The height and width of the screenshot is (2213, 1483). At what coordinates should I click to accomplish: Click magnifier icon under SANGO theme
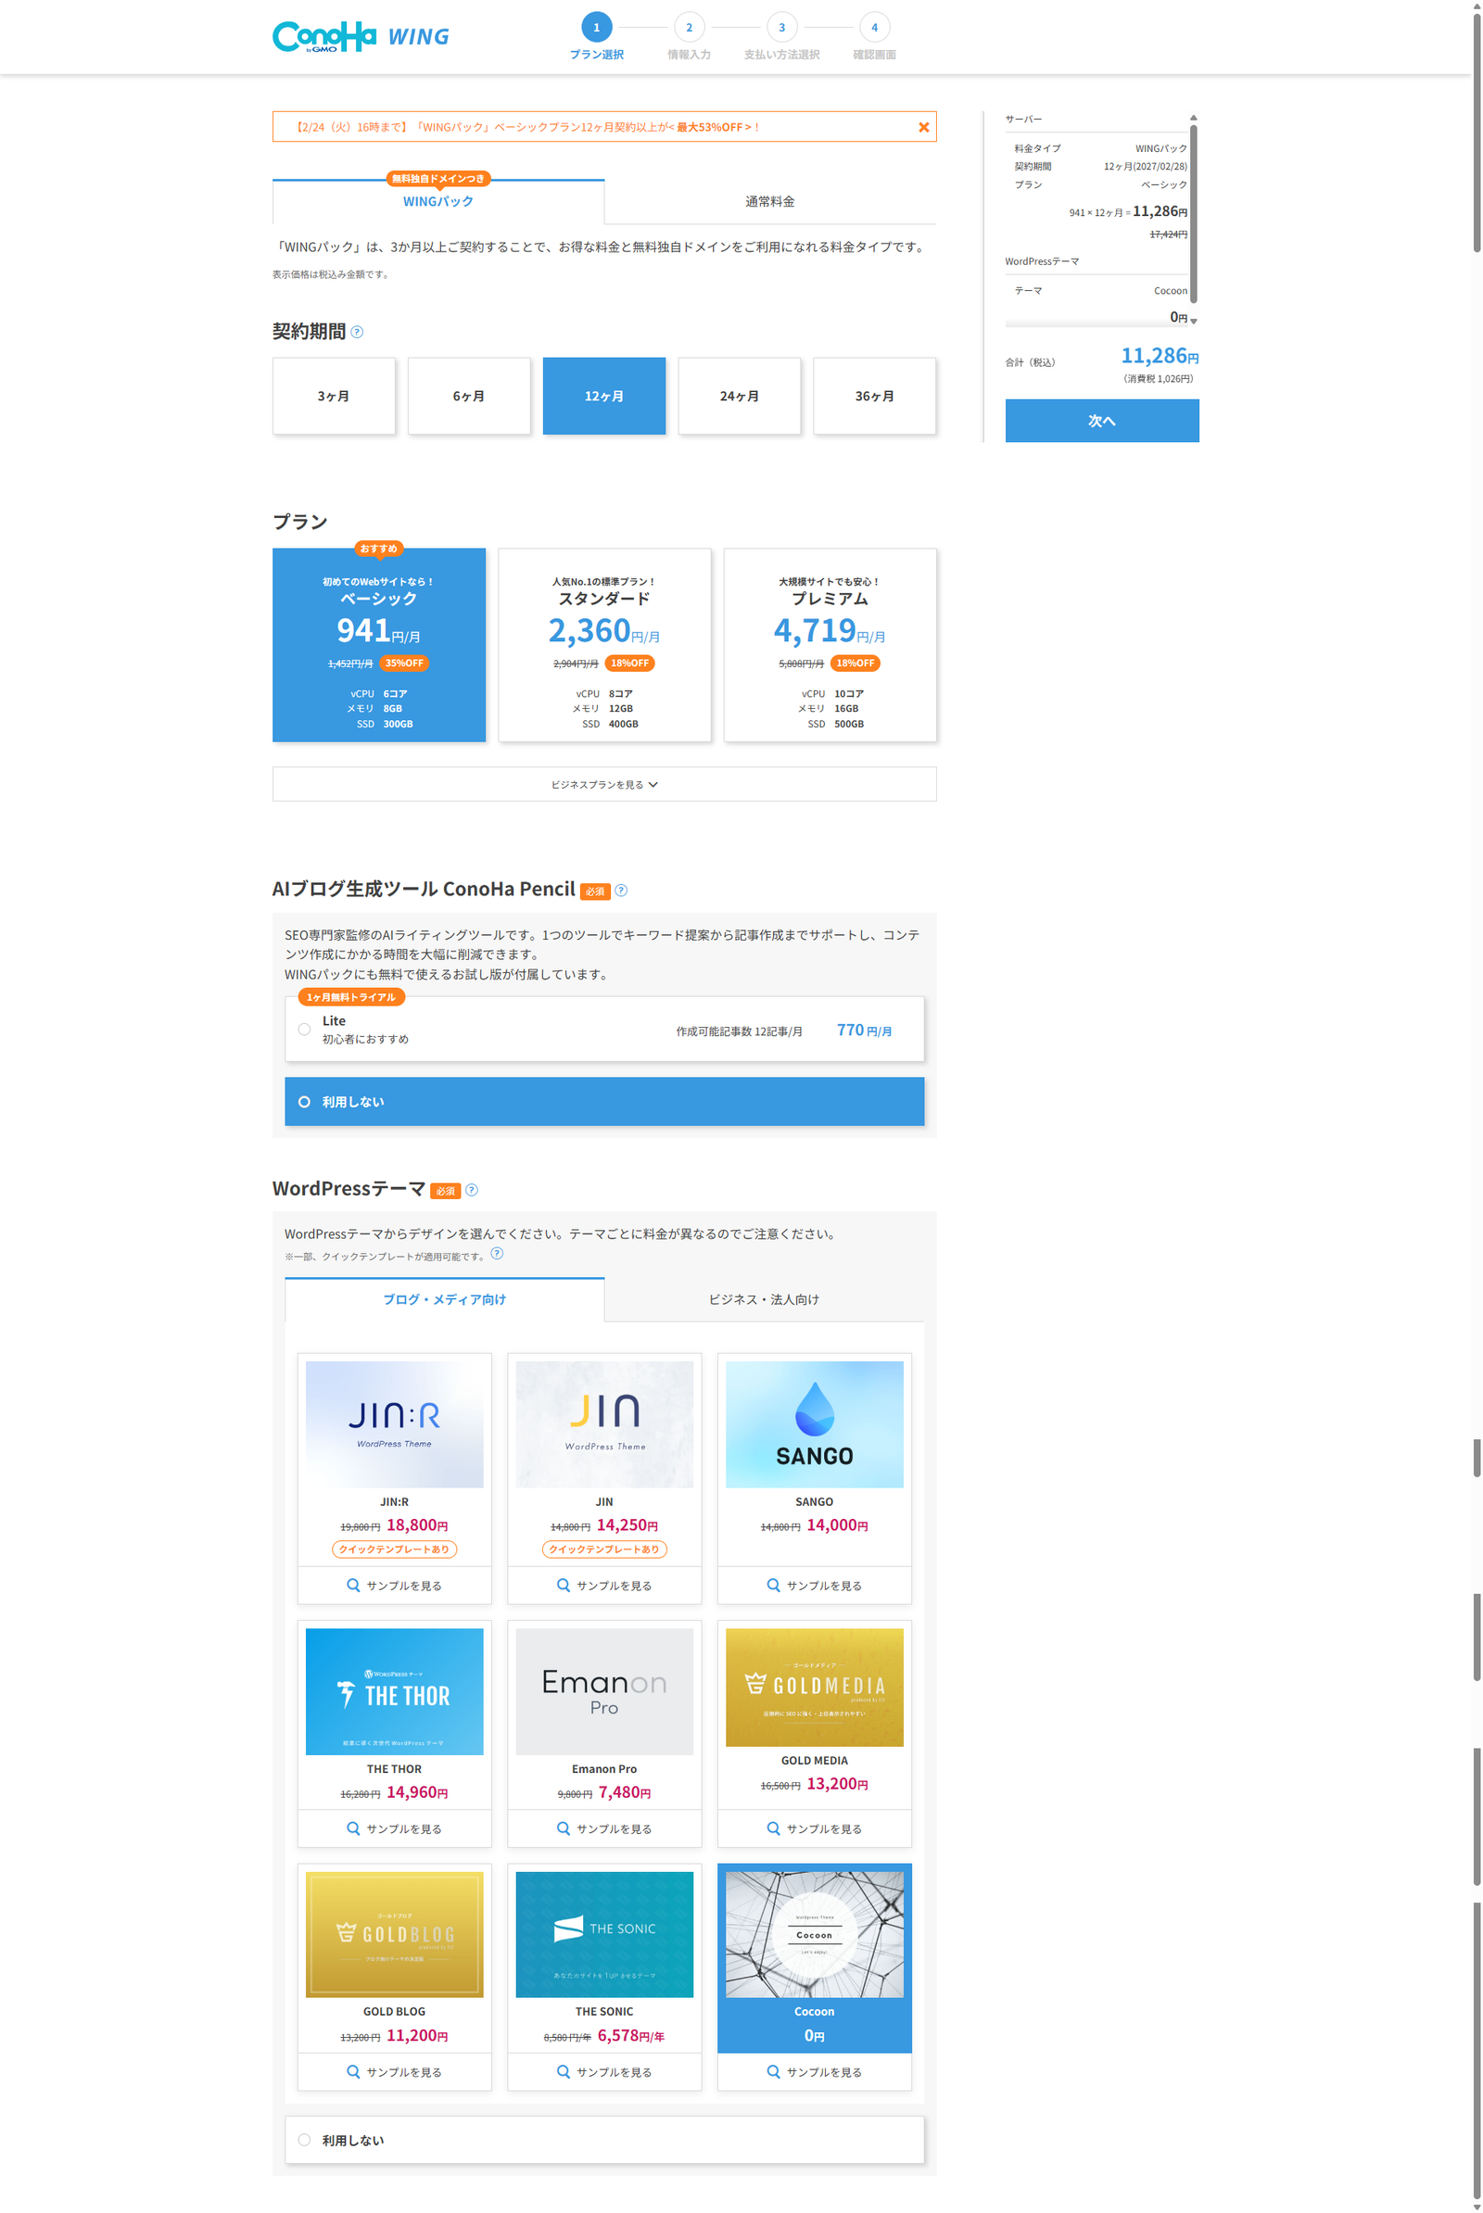point(773,1585)
